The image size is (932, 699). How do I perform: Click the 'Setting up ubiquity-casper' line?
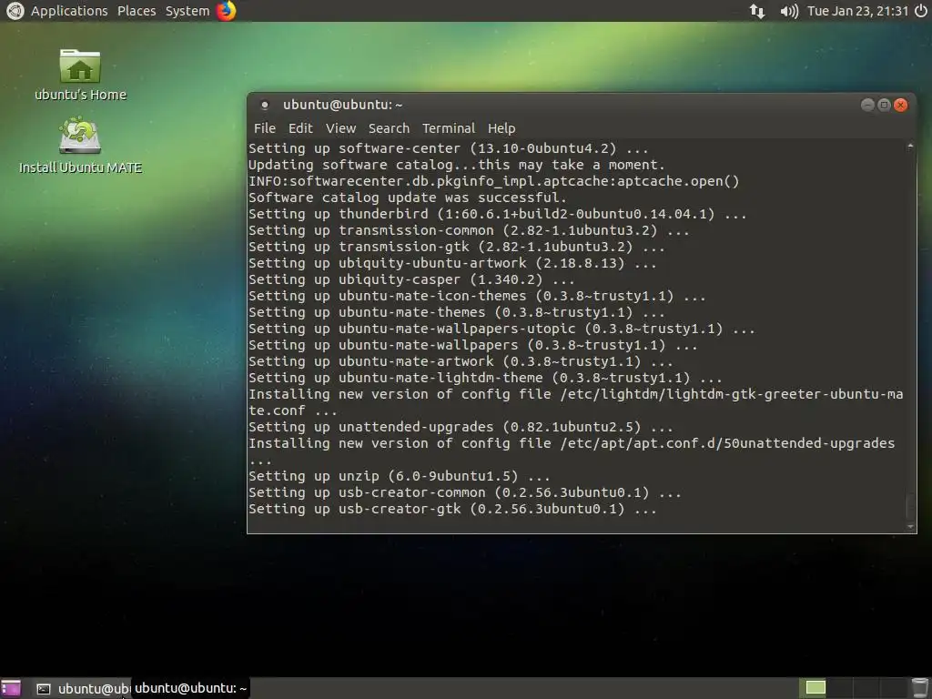pos(411,279)
